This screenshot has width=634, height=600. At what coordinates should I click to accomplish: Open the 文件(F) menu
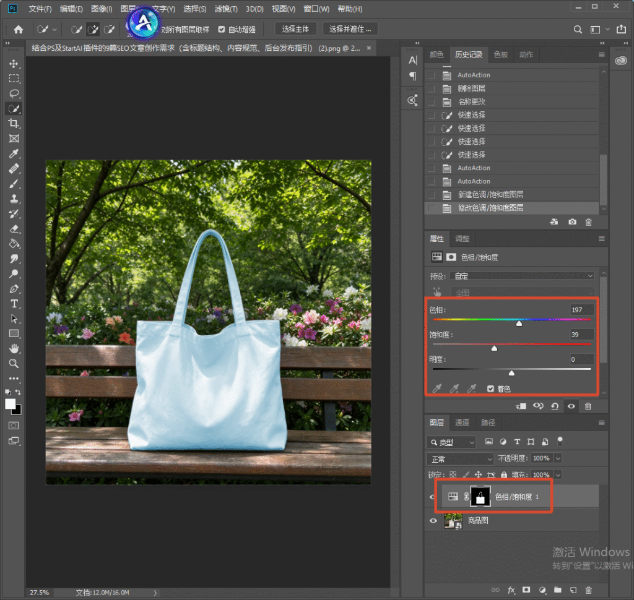(x=40, y=9)
